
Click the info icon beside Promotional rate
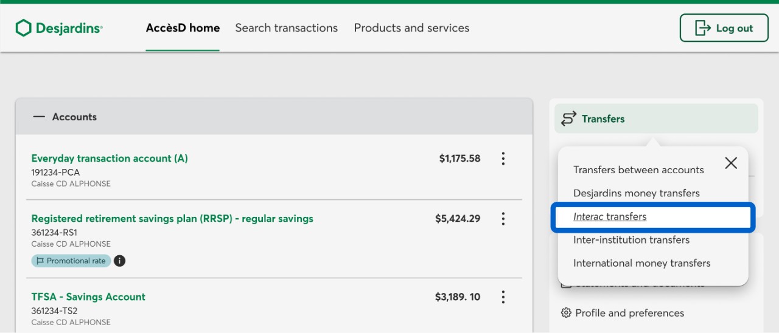pos(120,261)
